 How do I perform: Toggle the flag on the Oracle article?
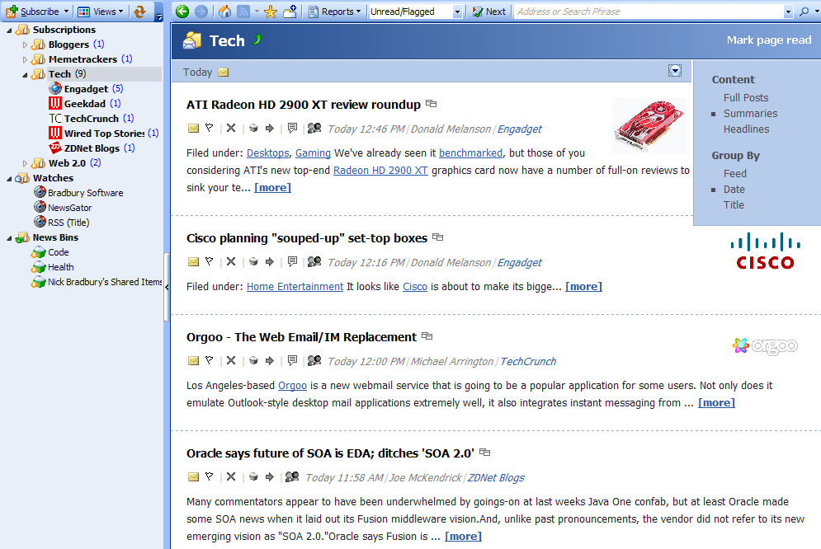pyautogui.click(x=210, y=476)
